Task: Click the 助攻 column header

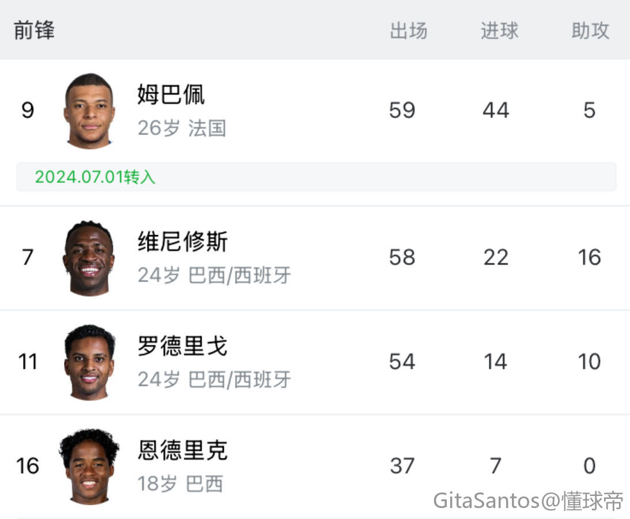Action: pyautogui.click(x=590, y=31)
